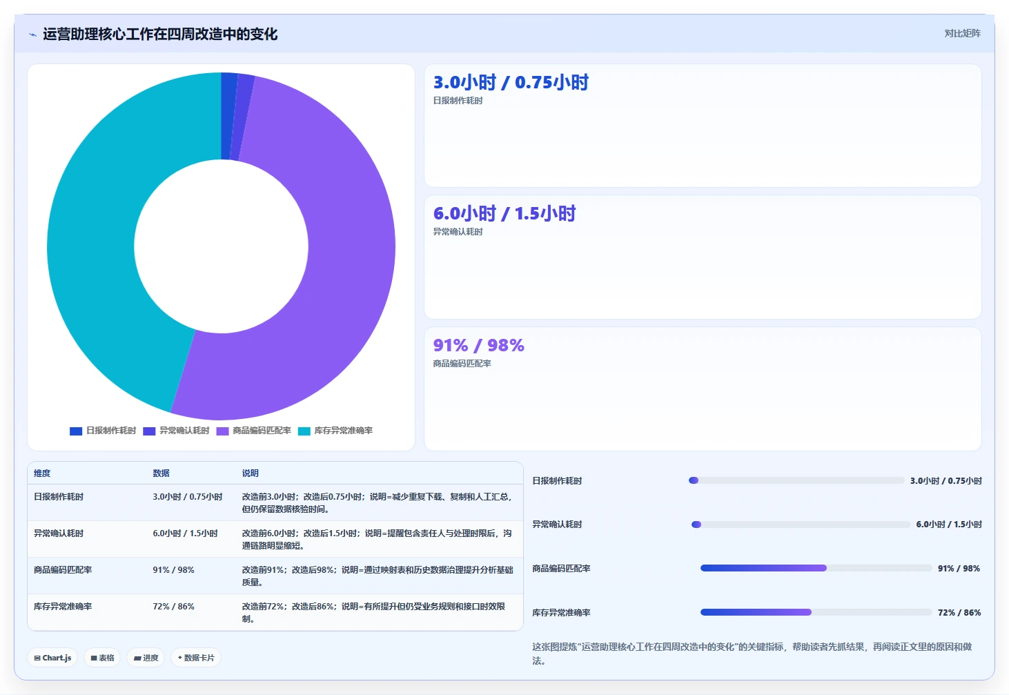Open the 6.0小时 / 1.5小时 data card
Viewport: 1009px width, 695px height.
tap(703, 257)
